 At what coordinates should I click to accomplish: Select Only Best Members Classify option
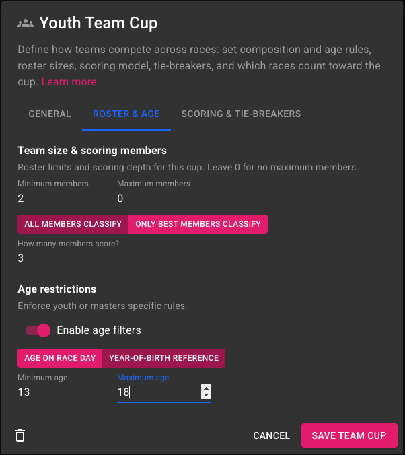[x=198, y=224]
